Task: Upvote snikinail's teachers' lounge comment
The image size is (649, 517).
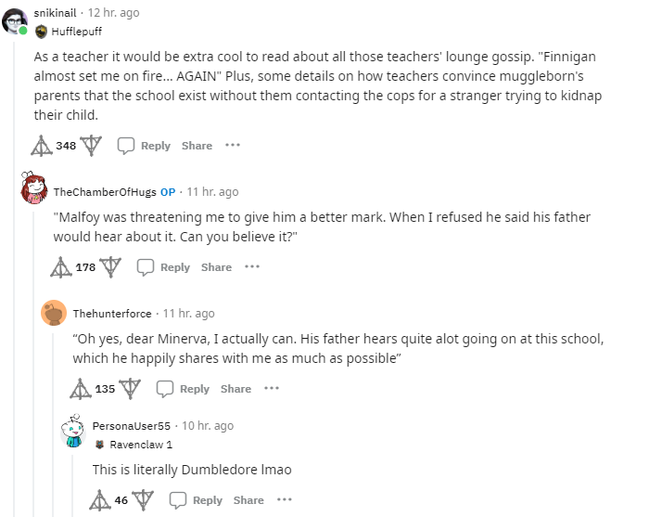Action: (x=42, y=146)
